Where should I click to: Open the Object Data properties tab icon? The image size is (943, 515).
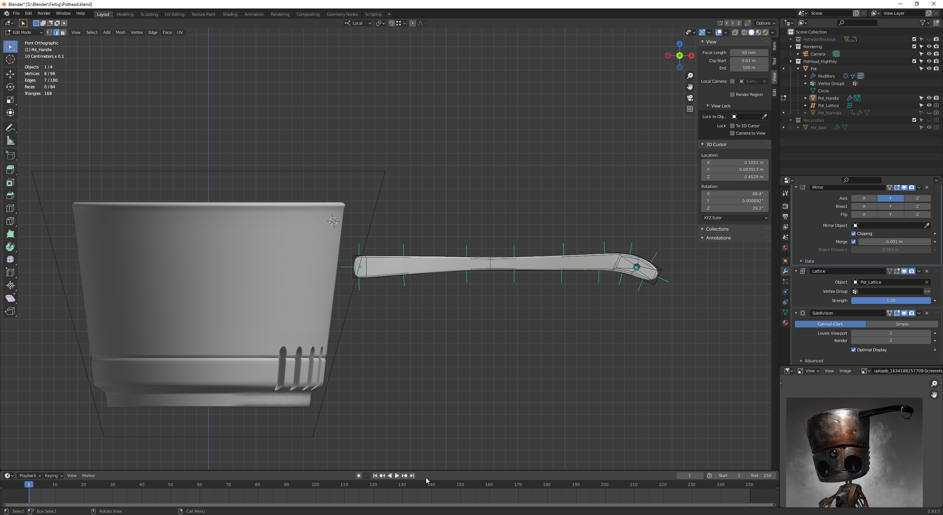click(785, 312)
